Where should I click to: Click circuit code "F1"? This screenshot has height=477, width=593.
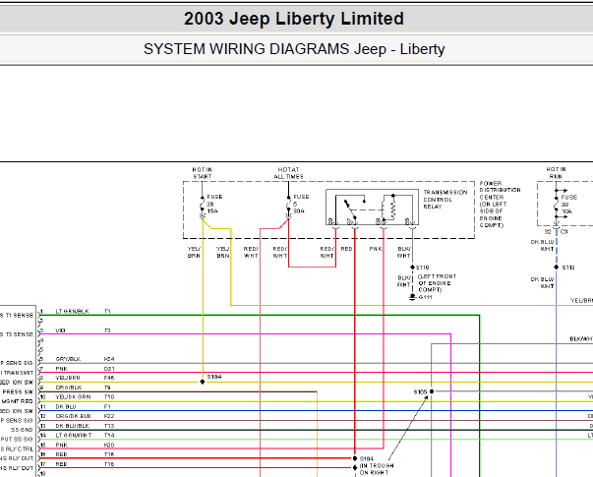pyautogui.click(x=107, y=407)
